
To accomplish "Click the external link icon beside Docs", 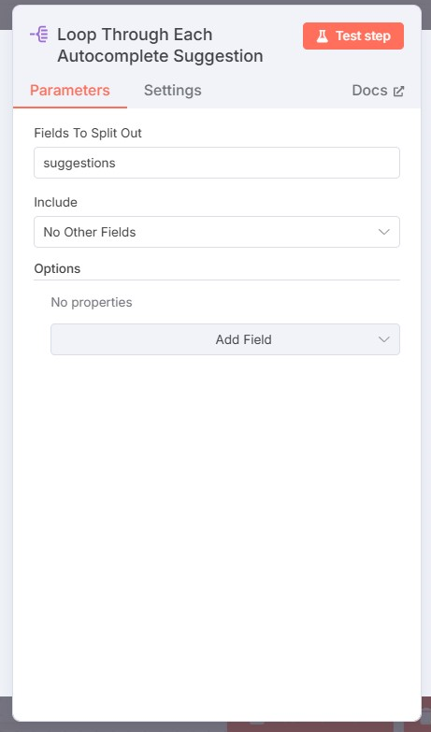I will click(x=398, y=91).
